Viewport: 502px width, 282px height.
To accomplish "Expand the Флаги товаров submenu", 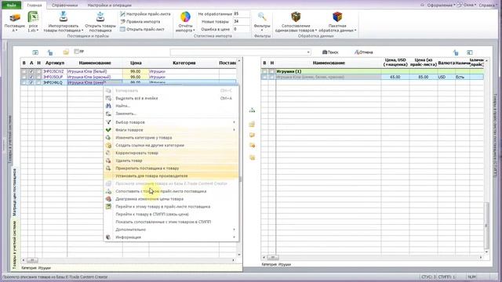I will [171, 130].
